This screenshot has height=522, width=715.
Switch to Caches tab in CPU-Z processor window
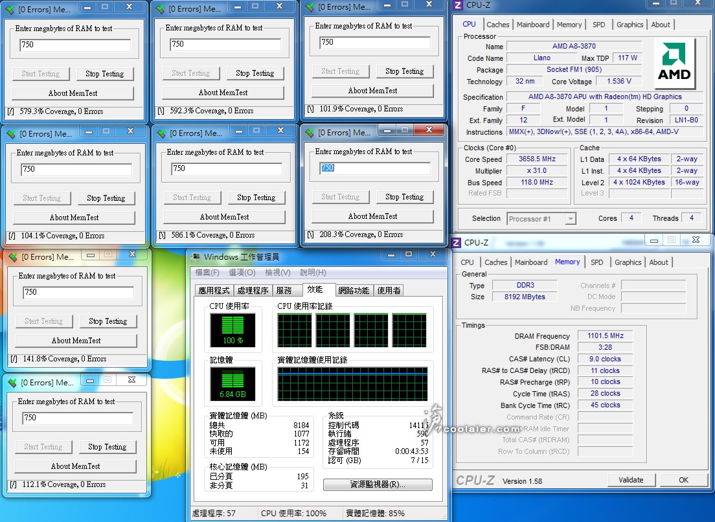click(x=497, y=25)
